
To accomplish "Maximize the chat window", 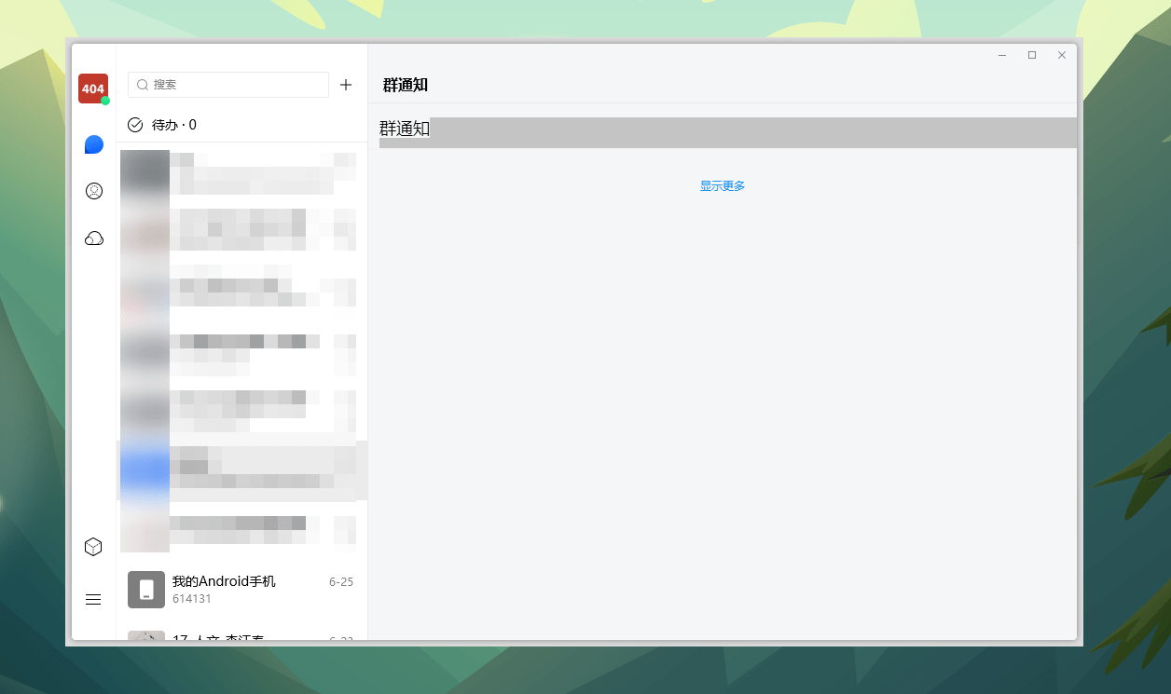I will (x=1032, y=55).
